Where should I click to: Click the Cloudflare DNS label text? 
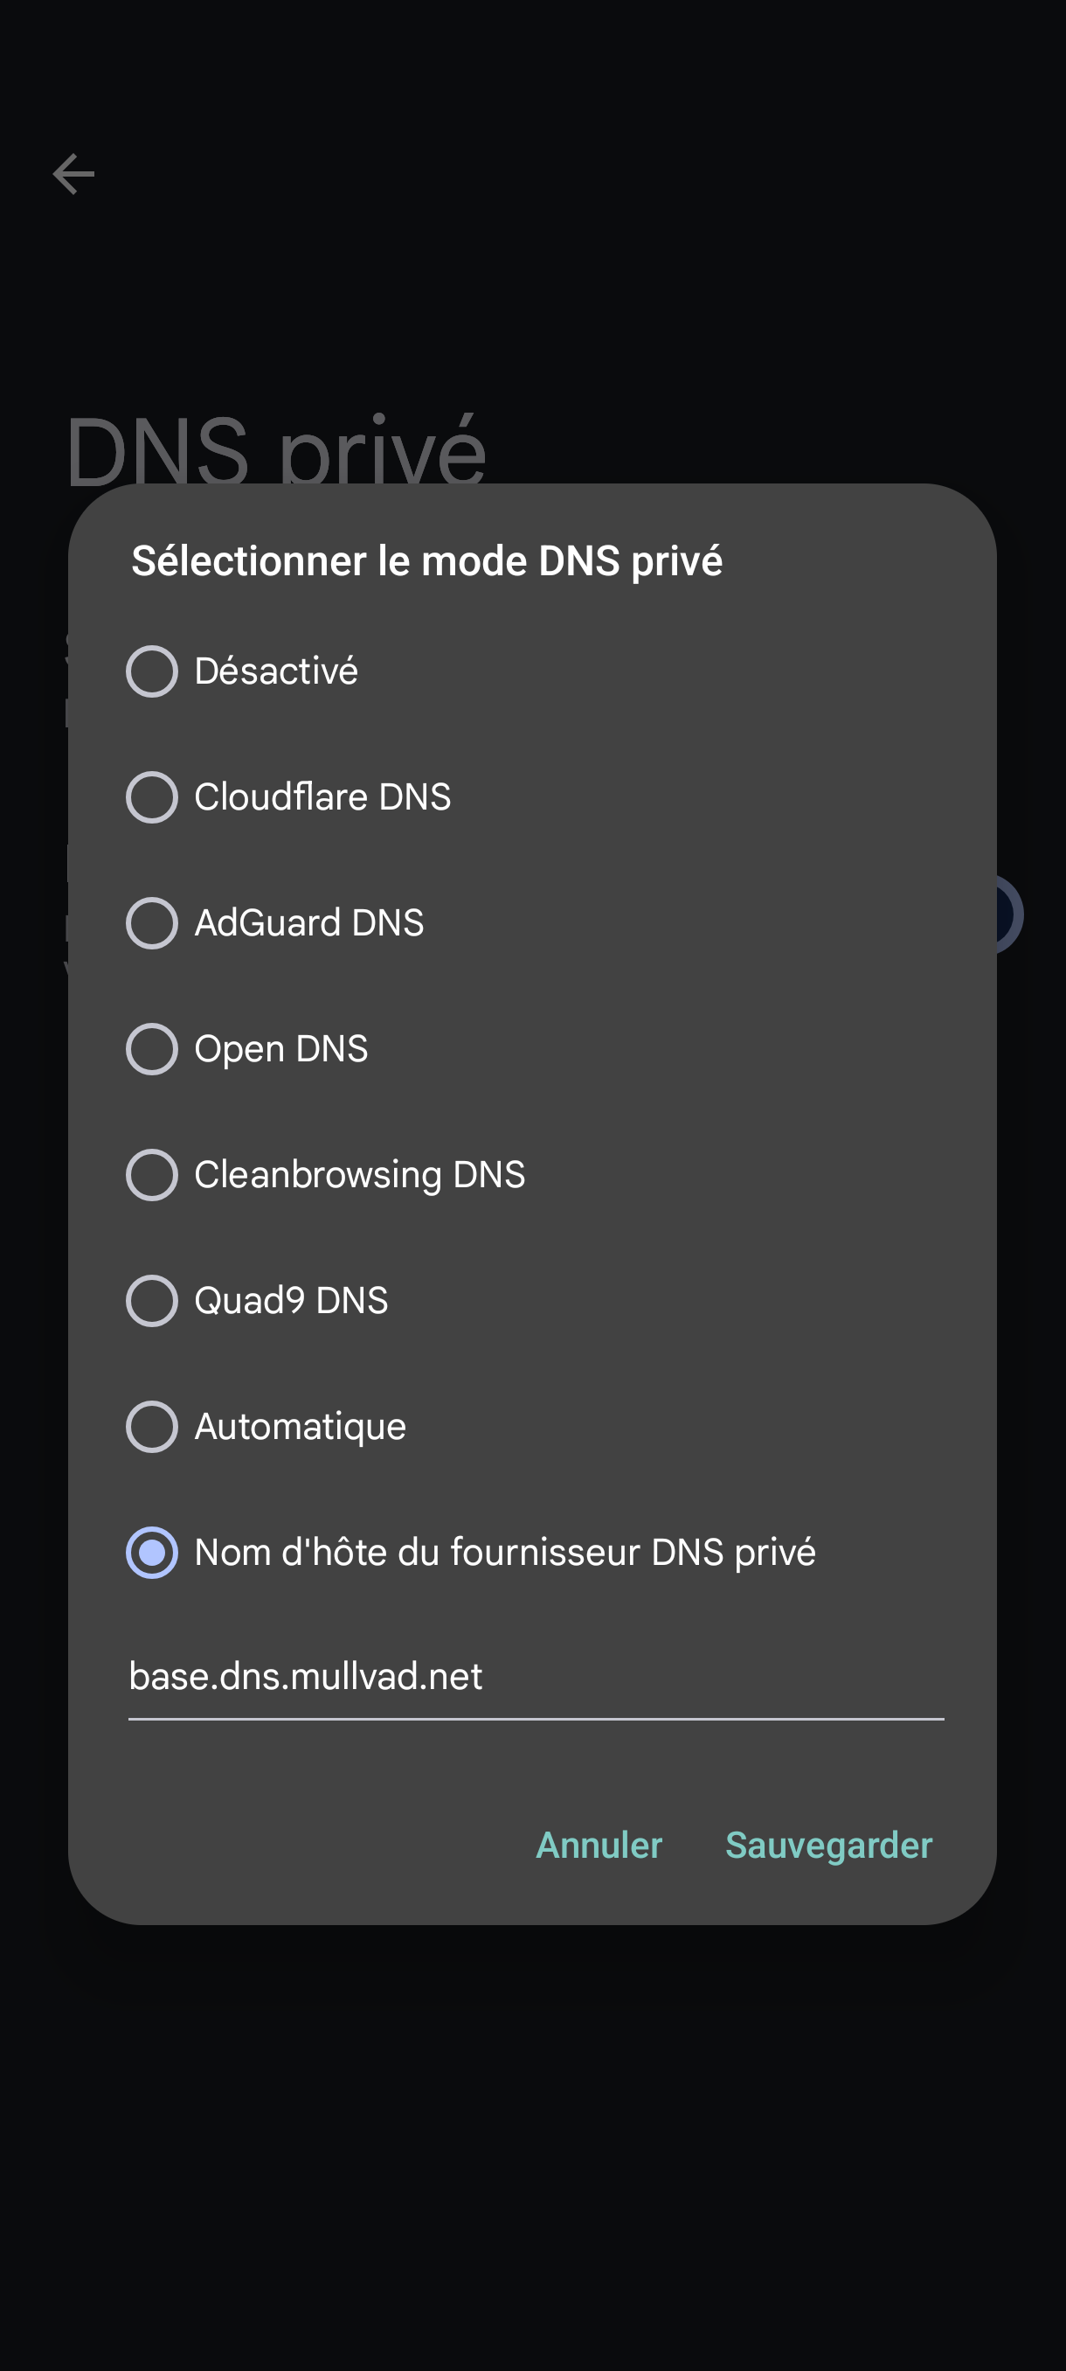tap(322, 797)
